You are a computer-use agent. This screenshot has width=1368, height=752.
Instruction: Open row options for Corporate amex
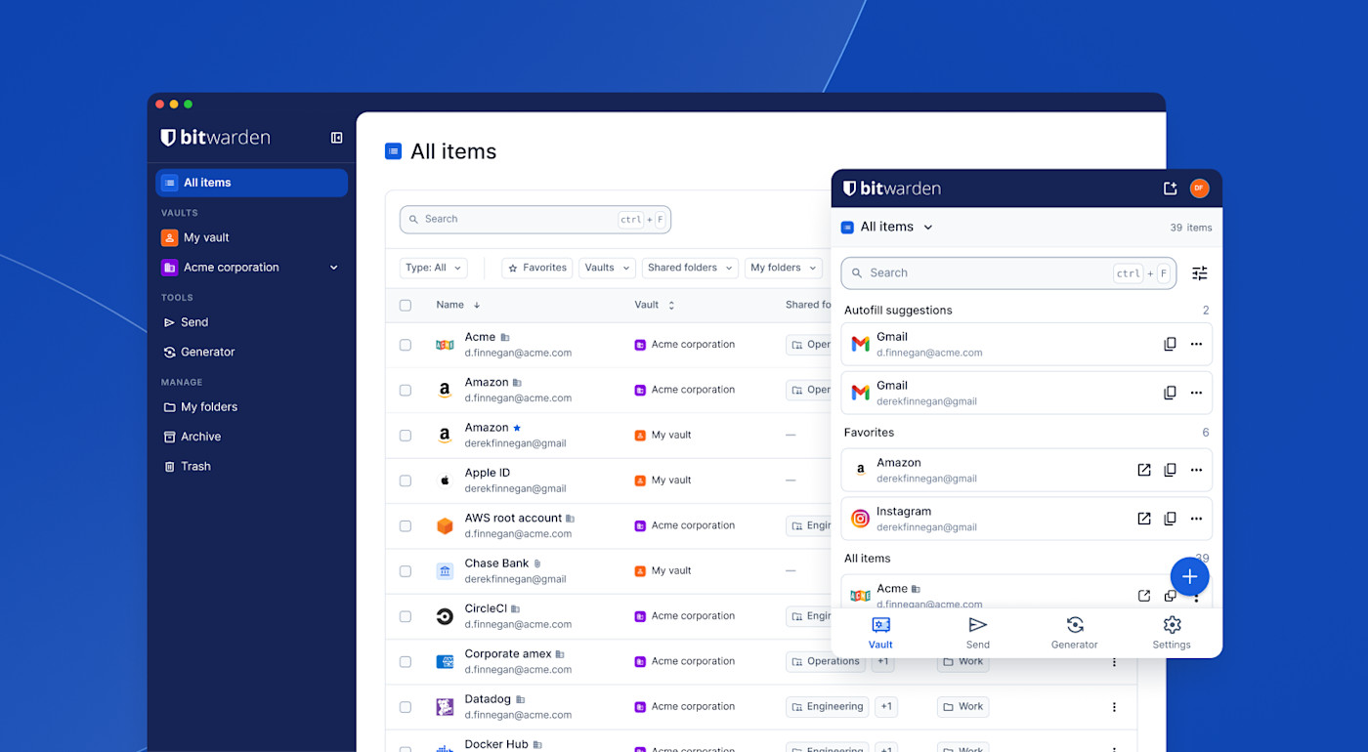tap(1114, 662)
